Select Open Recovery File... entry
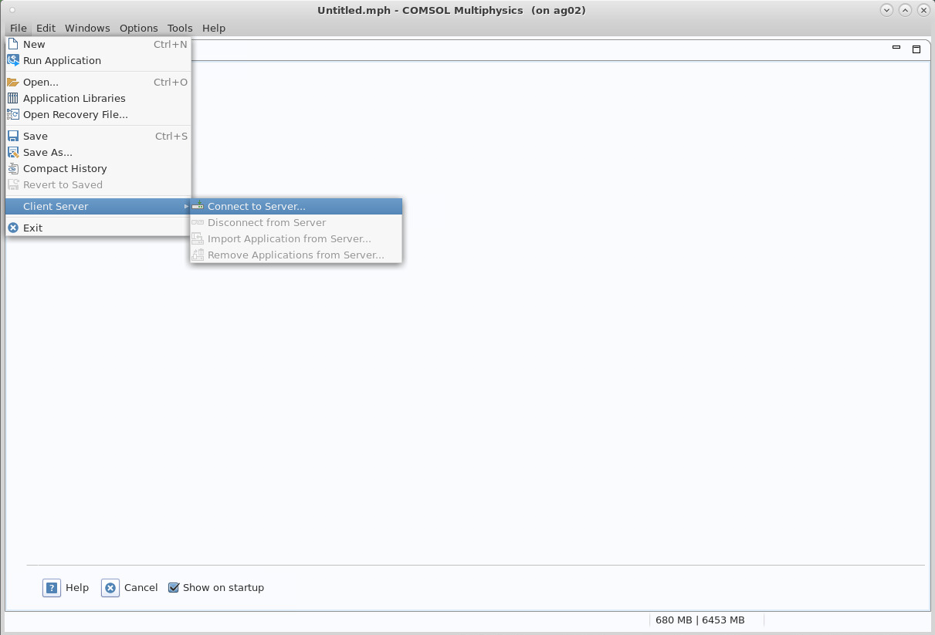935x635 pixels. pyautogui.click(x=98, y=114)
